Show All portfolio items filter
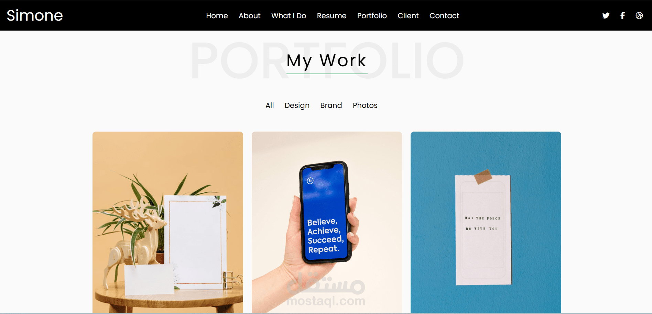 [x=270, y=105]
